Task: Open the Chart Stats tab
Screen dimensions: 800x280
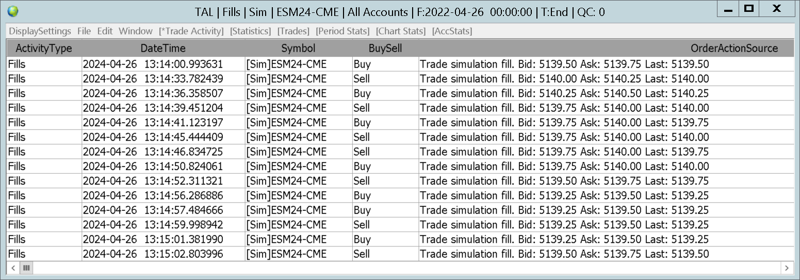Action: pos(401,31)
